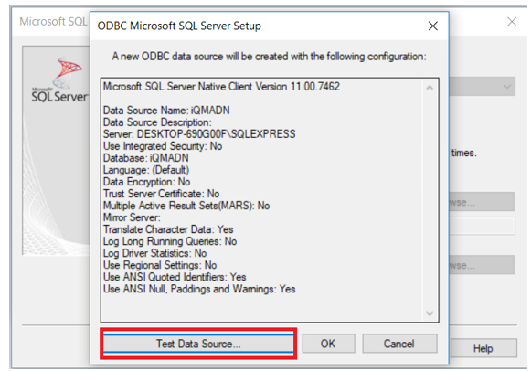Click the Database: iQMADN line
The image size is (531, 371).
pyautogui.click(x=146, y=158)
